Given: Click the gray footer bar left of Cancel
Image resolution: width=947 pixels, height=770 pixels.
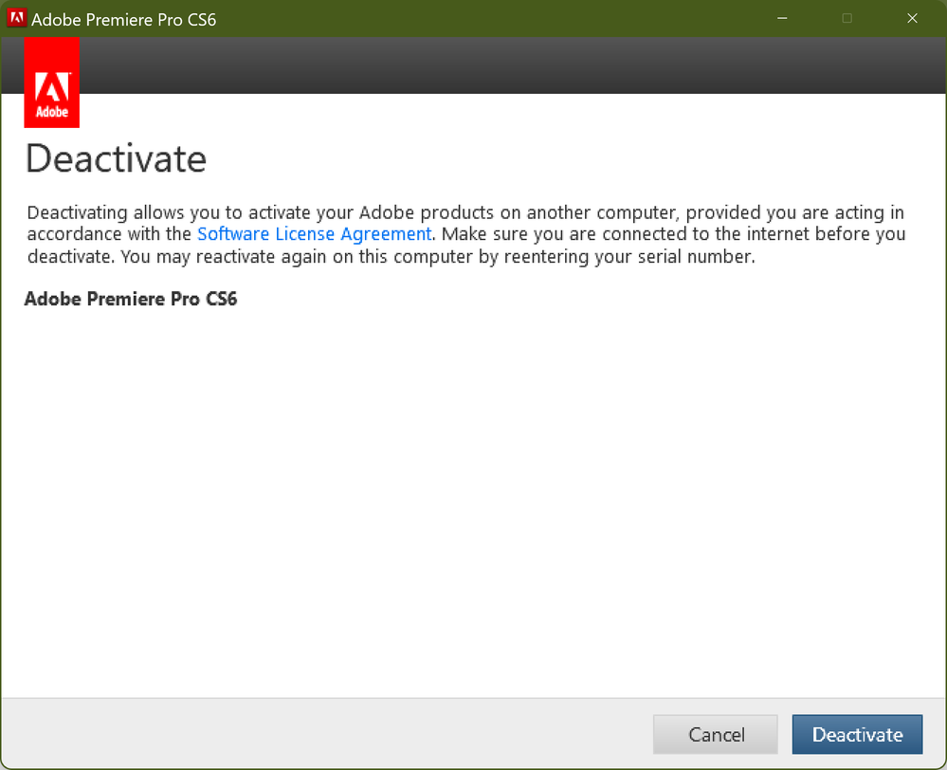Looking at the screenshot, I should click(x=322, y=734).
